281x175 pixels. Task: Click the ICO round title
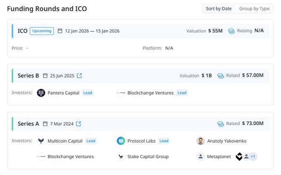[22, 31]
